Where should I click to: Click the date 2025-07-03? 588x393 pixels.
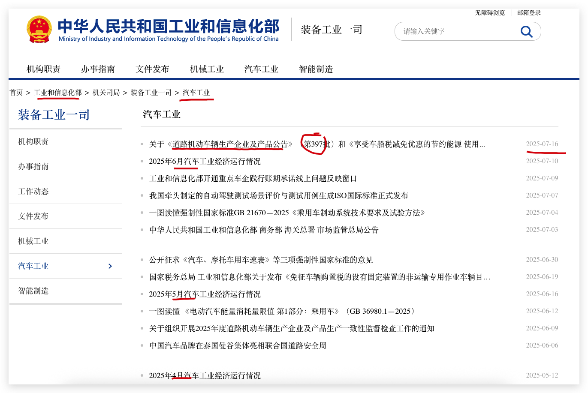542,230
